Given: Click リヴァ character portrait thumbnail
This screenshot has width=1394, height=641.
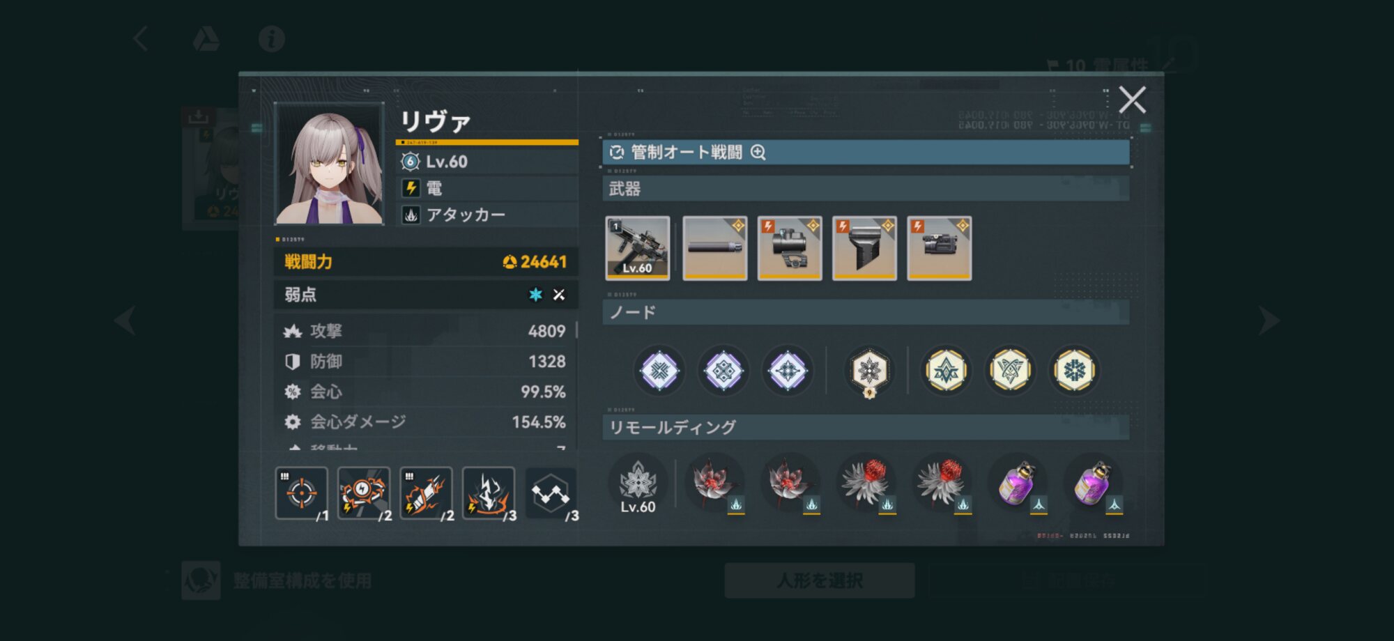Looking at the screenshot, I should [x=329, y=164].
